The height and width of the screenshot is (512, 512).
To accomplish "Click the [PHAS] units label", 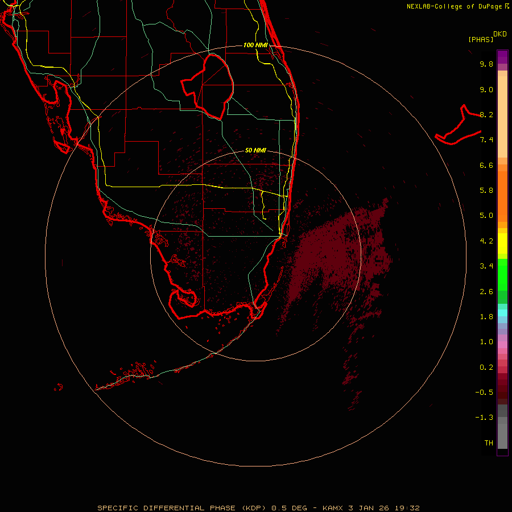I will [481, 39].
